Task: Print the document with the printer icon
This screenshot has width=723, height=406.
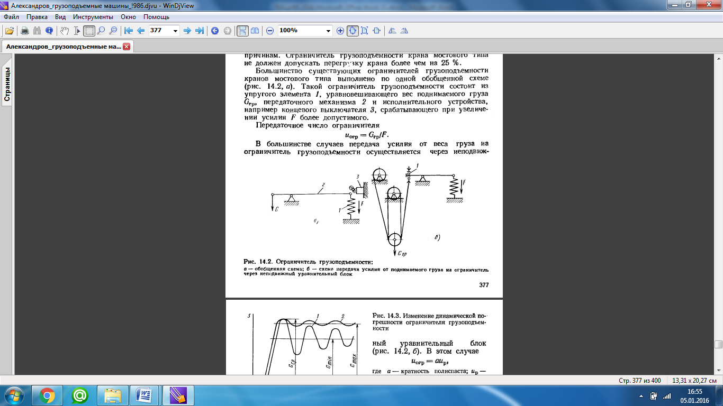Action: [x=25, y=31]
